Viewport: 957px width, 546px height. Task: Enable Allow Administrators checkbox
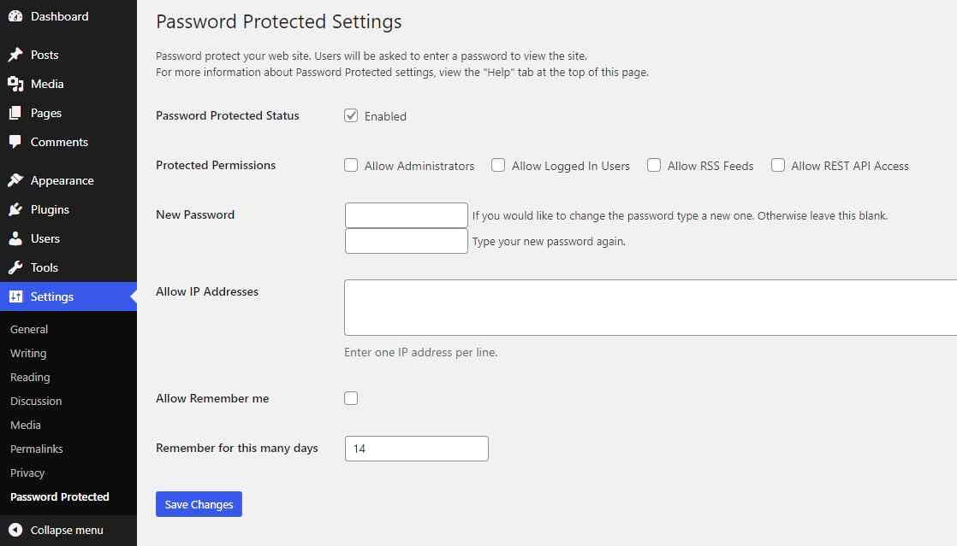(x=351, y=165)
